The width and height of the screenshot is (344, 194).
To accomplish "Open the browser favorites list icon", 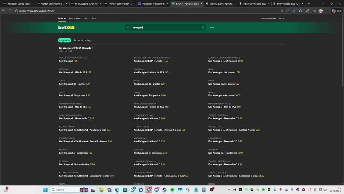I will tap(314, 11).
